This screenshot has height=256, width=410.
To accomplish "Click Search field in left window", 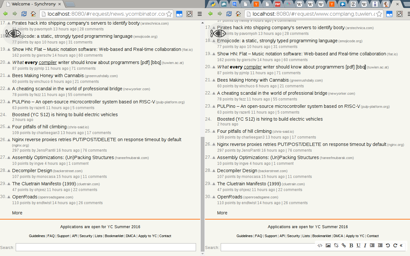I will (x=106, y=247).
